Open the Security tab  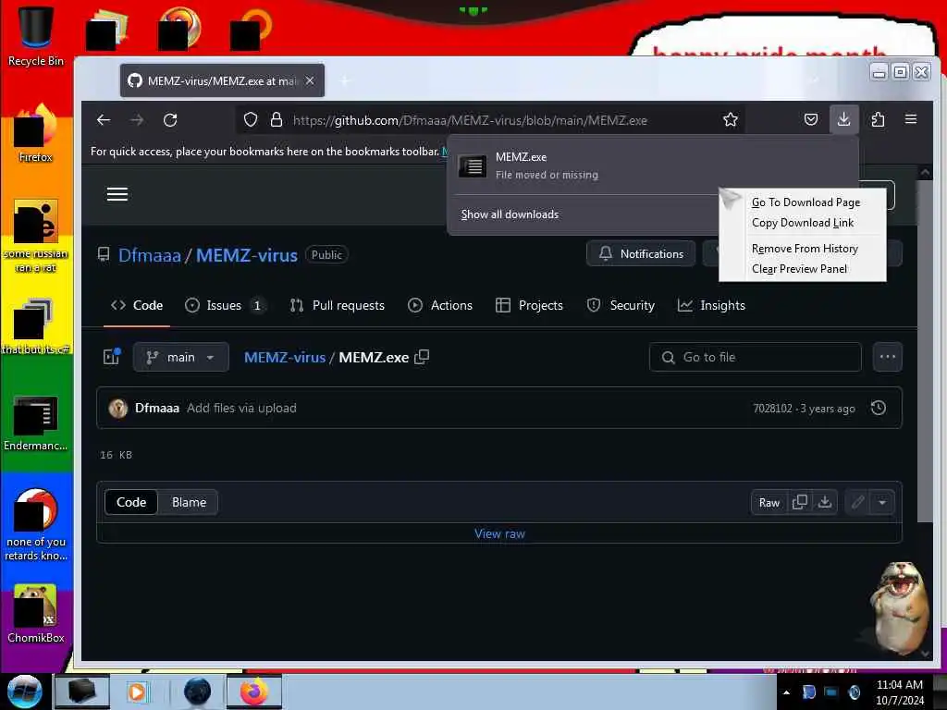click(621, 305)
